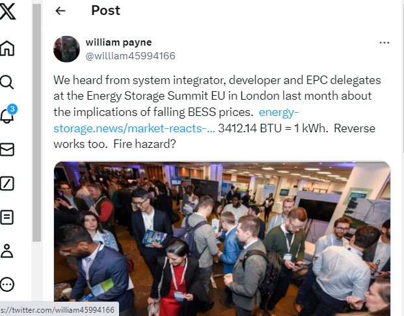
Task: View the conference photo in the post
Action: click(x=222, y=238)
